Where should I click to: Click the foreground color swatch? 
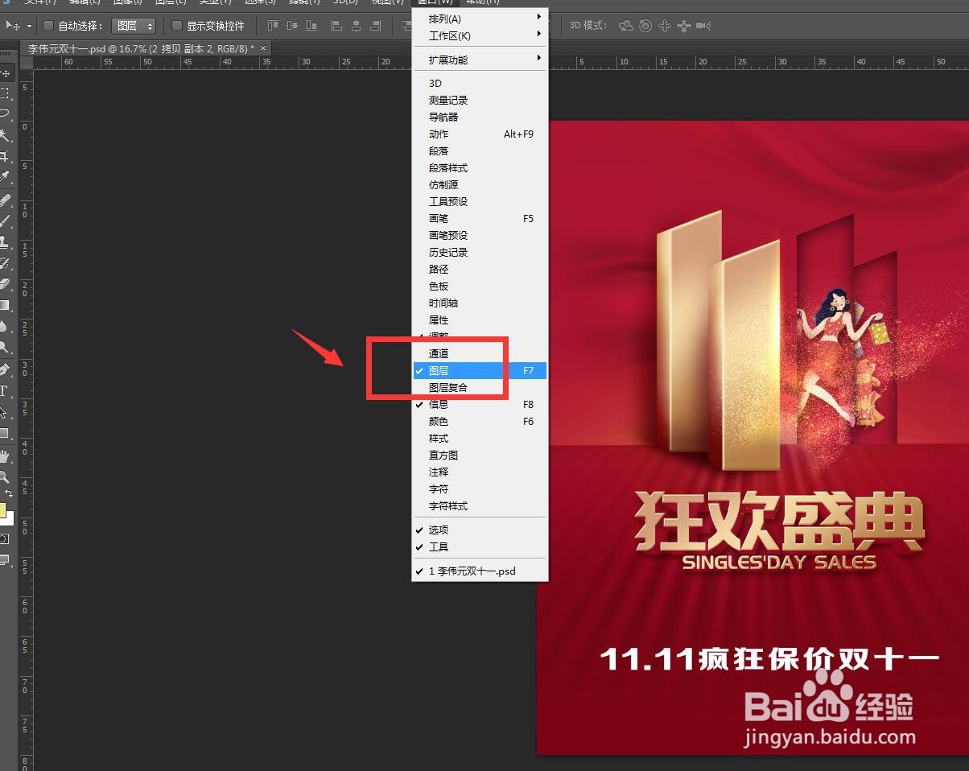2,511
